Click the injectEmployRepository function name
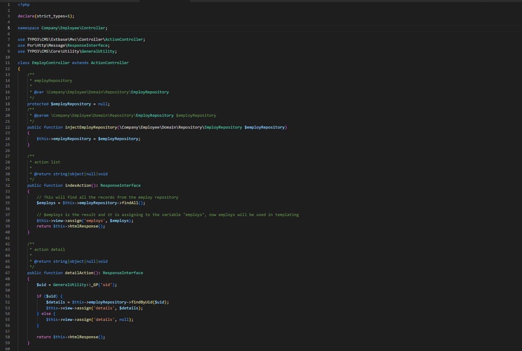 pyautogui.click(x=91, y=127)
